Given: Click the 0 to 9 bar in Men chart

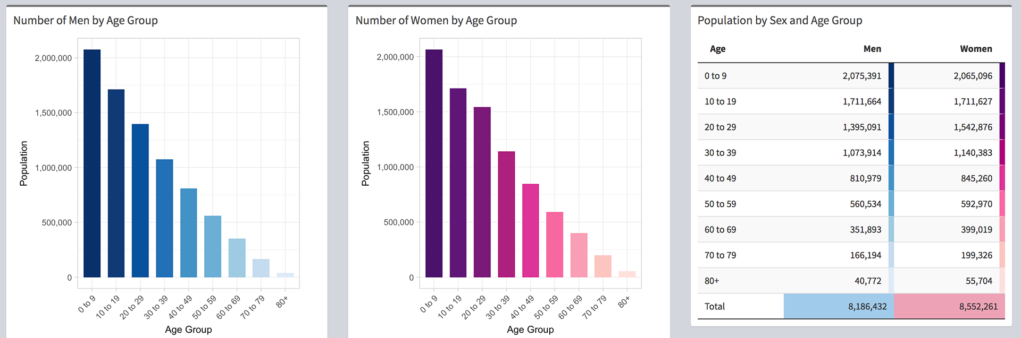Looking at the screenshot, I should [92, 163].
